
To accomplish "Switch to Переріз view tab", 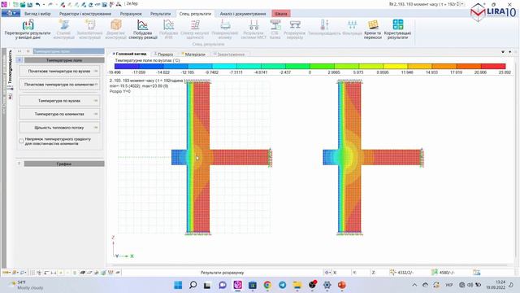I will pos(165,55).
